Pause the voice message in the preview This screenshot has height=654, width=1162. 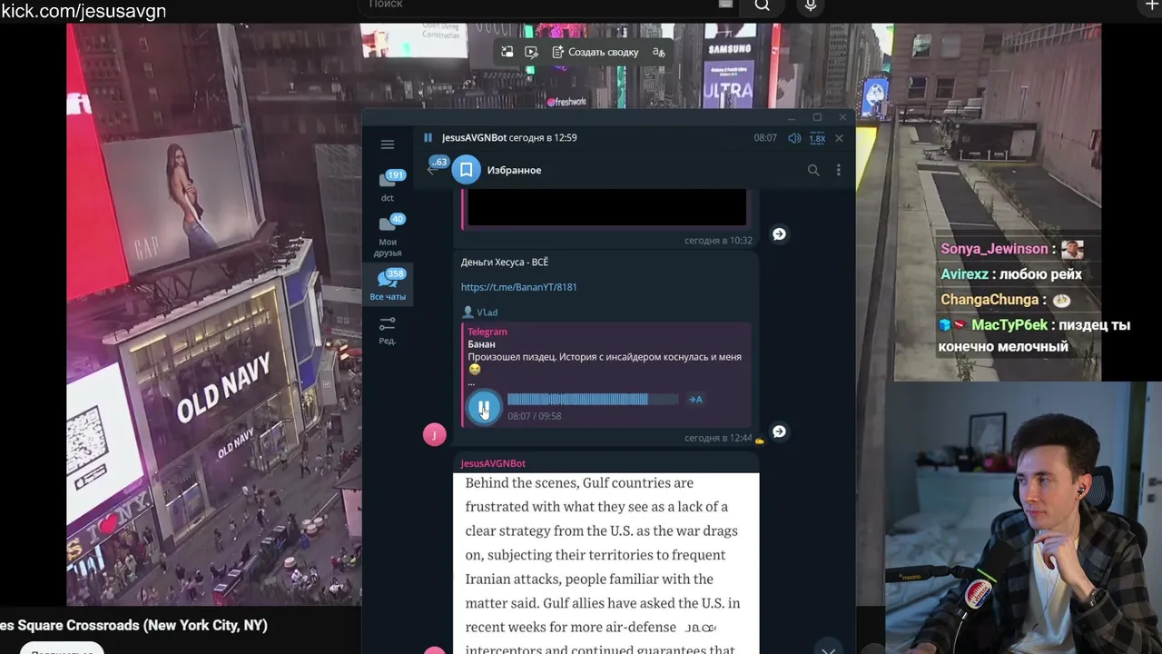pos(484,407)
